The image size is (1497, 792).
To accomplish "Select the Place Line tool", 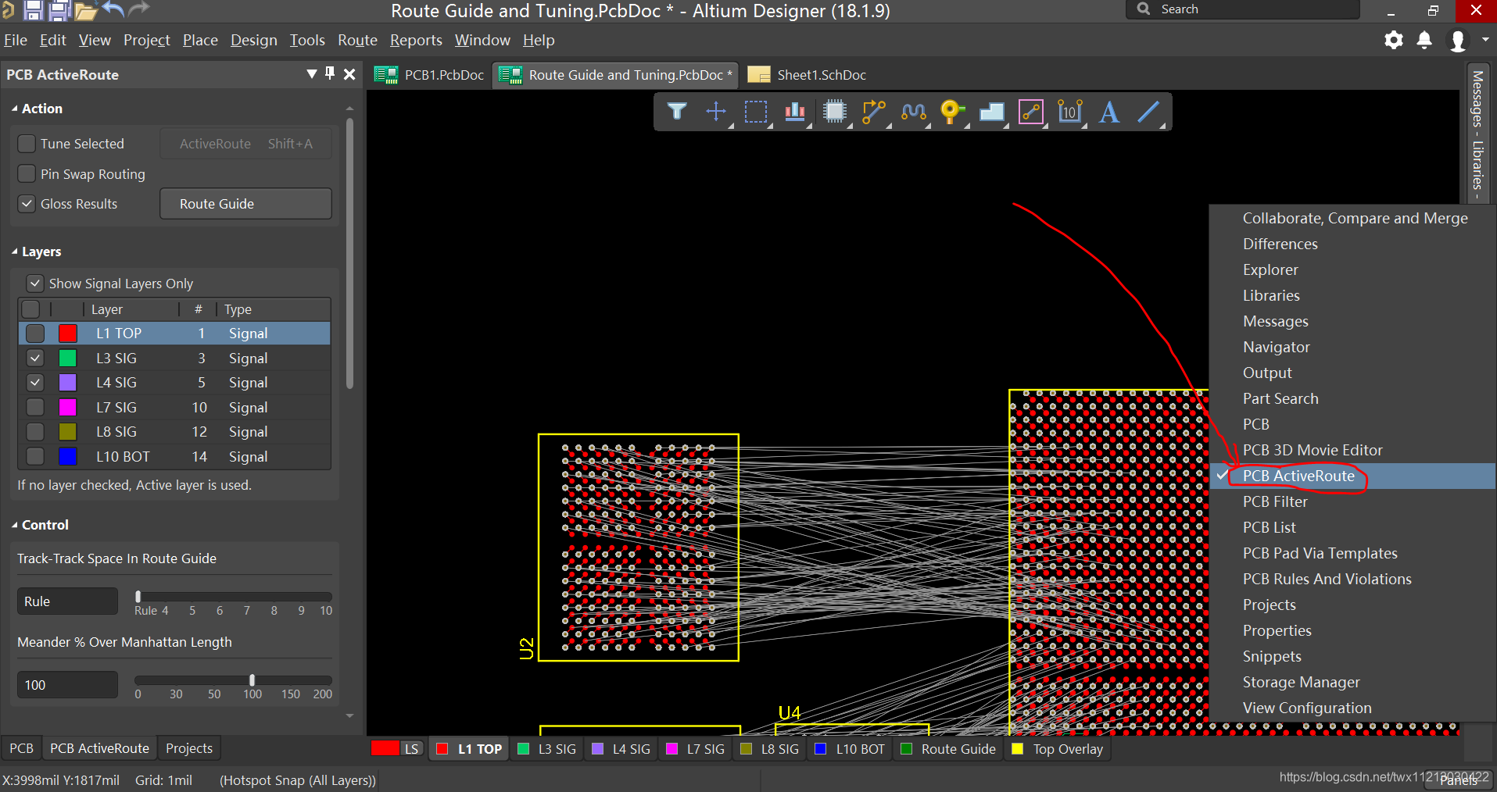I will pyautogui.click(x=1148, y=112).
